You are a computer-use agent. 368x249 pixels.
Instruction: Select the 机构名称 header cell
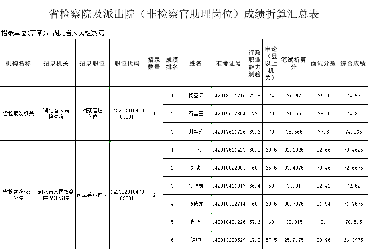point(18,63)
